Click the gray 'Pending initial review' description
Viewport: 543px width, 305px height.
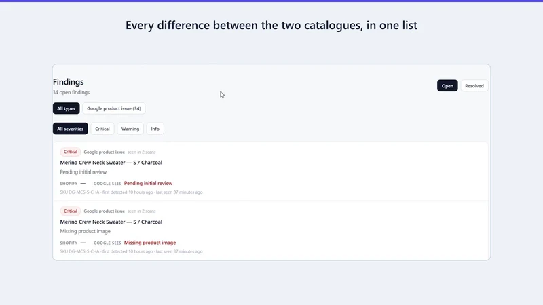coord(83,172)
